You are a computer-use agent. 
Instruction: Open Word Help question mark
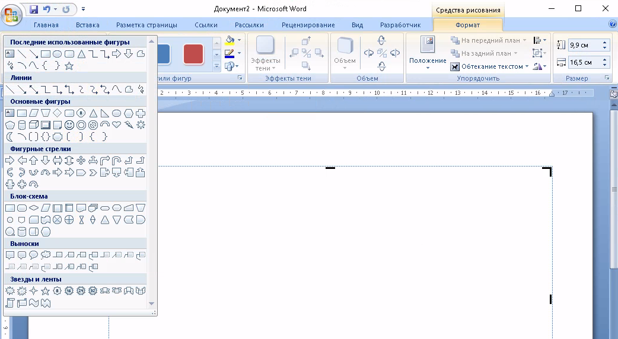tap(613, 24)
